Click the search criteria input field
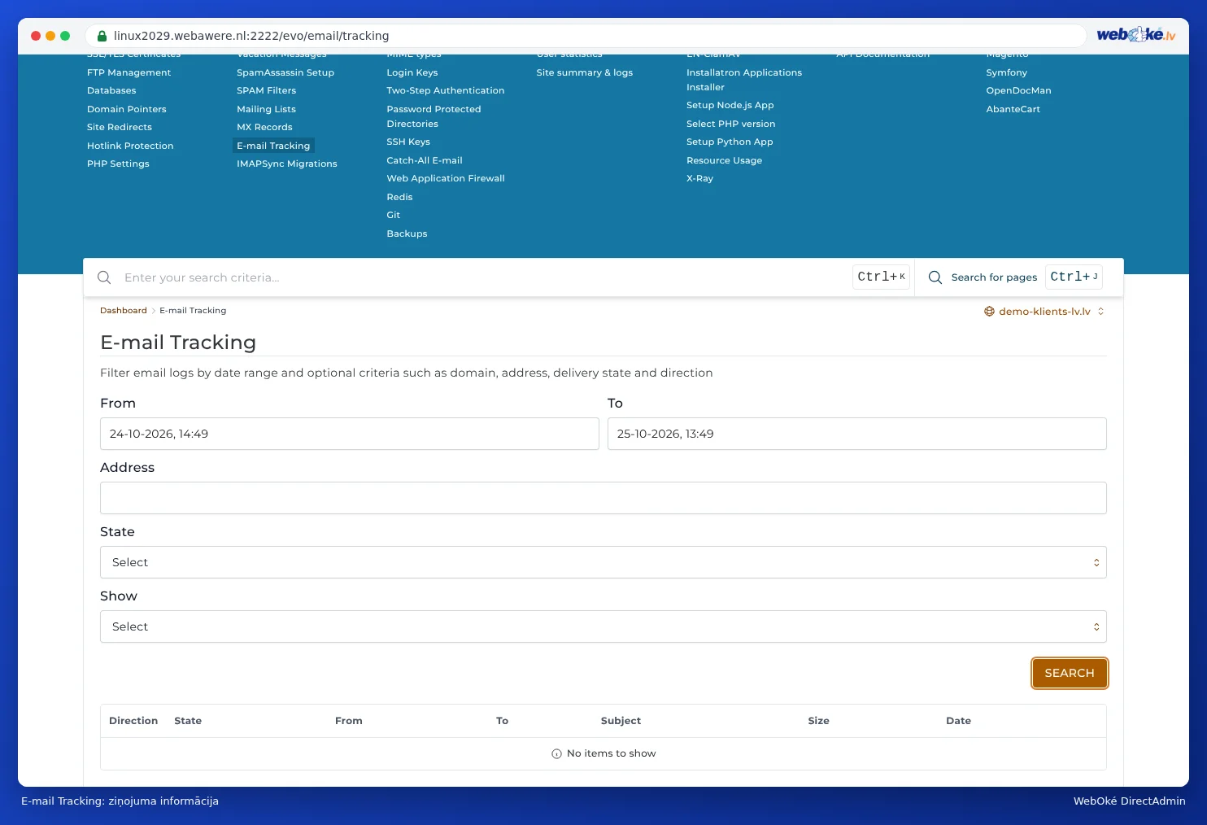The height and width of the screenshot is (825, 1207). point(484,277)
